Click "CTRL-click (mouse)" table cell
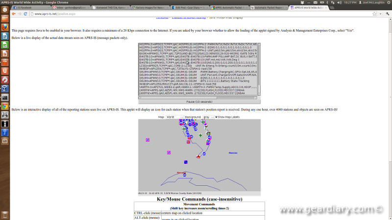The width and height of the screenshot is (392, 220). click(147, 213)
